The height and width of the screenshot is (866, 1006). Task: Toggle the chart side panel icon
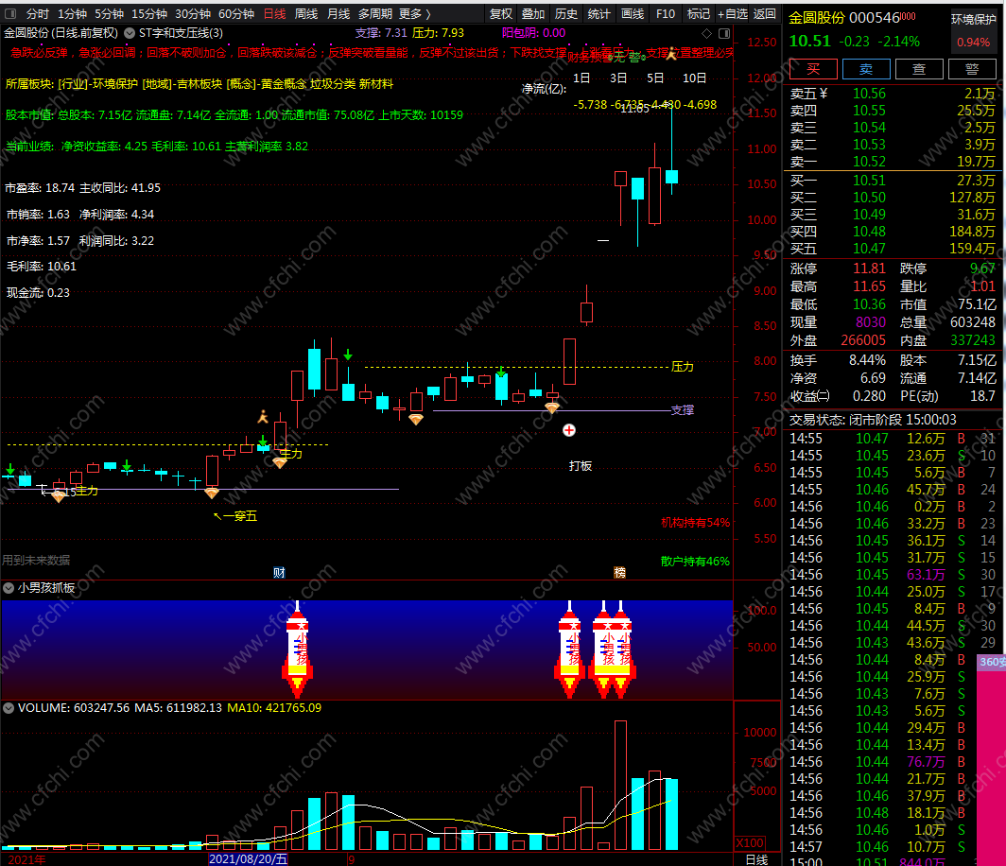tap(724, 33)
